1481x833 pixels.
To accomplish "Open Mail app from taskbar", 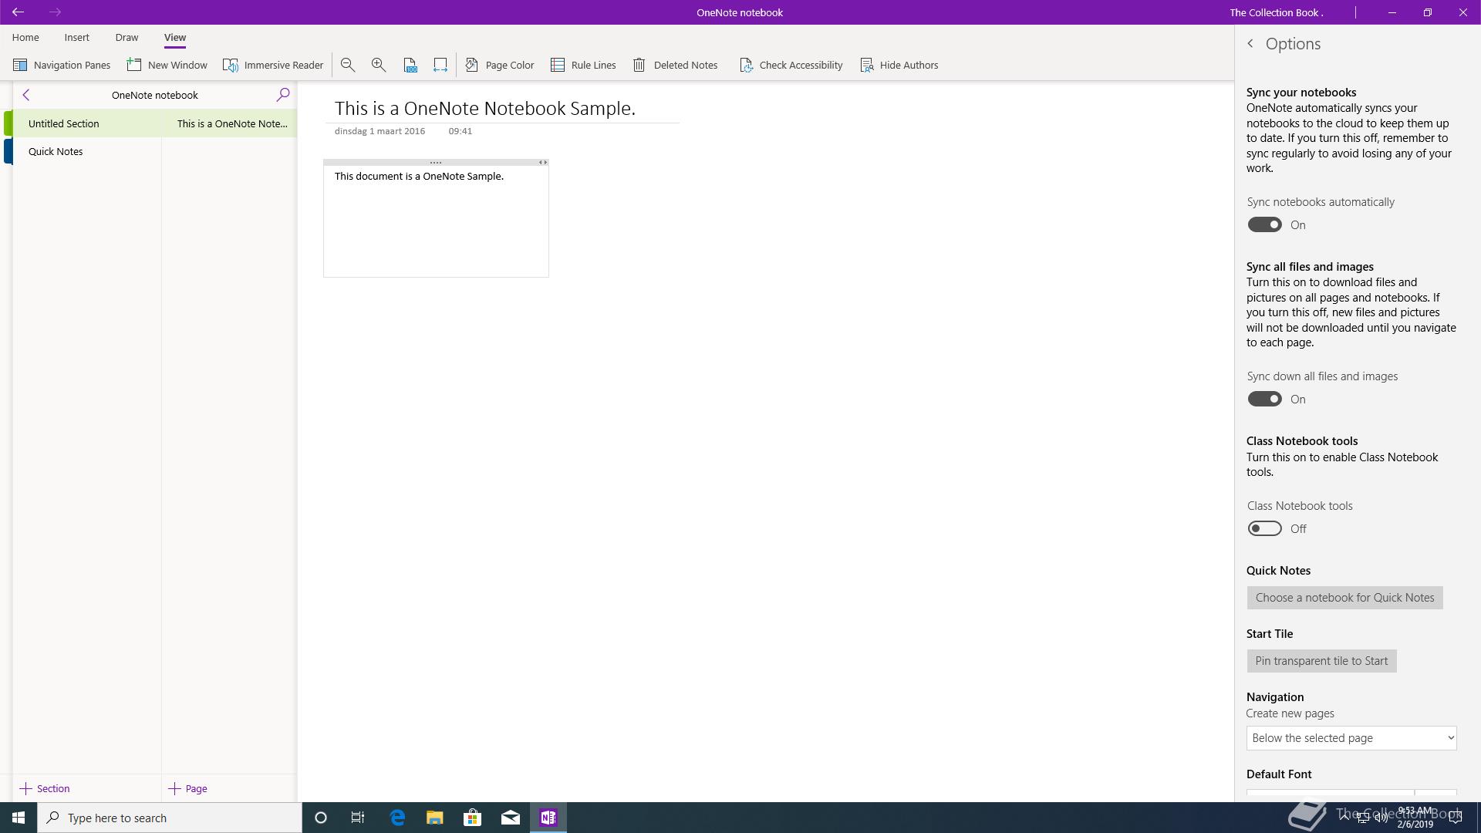I will (x=511, y=818).
